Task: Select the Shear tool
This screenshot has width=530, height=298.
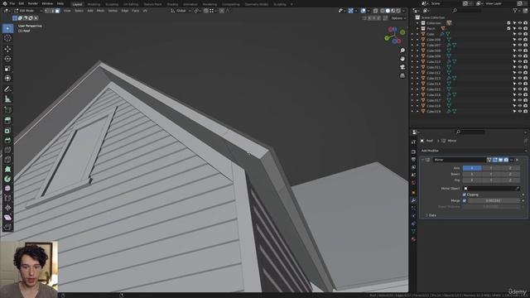Action: 7,217
